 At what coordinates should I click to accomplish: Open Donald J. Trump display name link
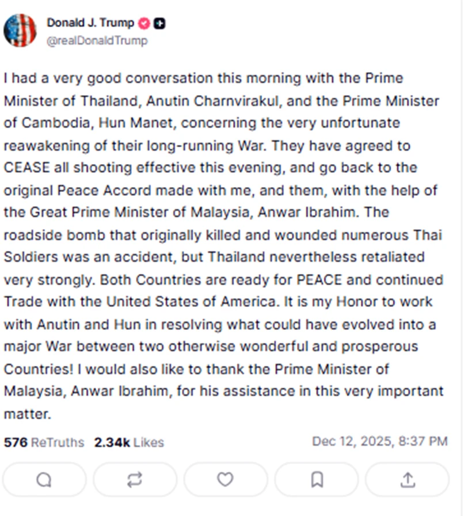[90, 23]
